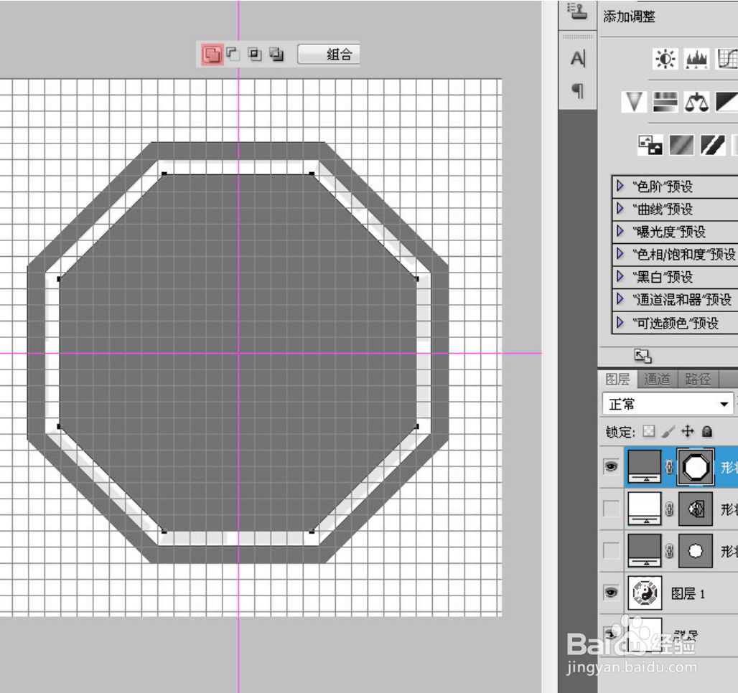The image size is (738, 693).
Task: Click the octagon vector mask thumbnail
Action: coord(695,467)
